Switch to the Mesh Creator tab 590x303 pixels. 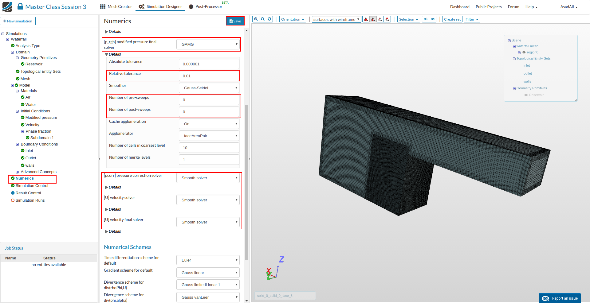coord(116,7)
